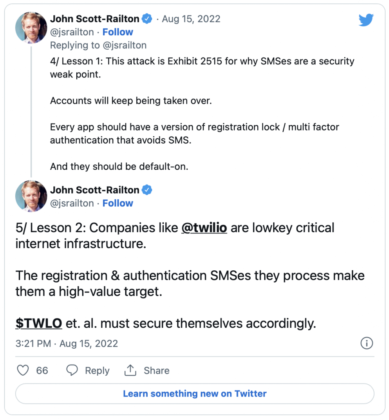Open the lower tweet's profile photo
Image resolution: width=389 pixels, height=420 pixels.
point(31,196)
